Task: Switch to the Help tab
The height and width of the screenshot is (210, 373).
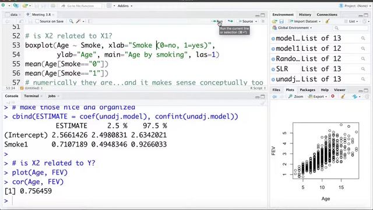Action: (x=325, y=90)
